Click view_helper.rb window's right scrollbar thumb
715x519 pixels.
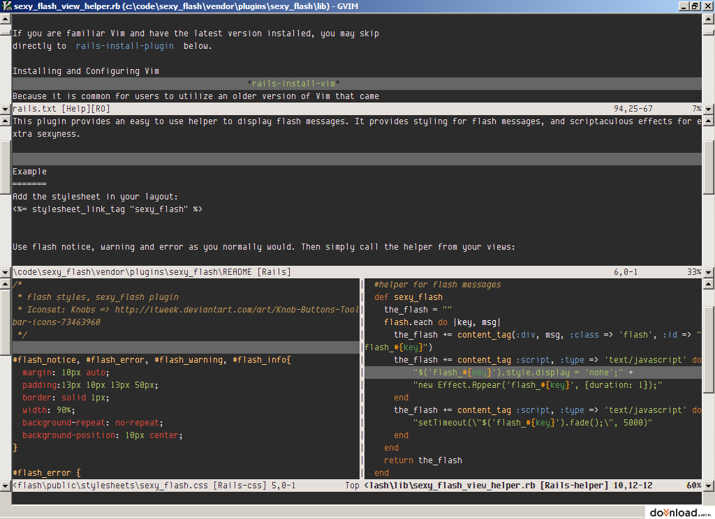click(709, 349)
